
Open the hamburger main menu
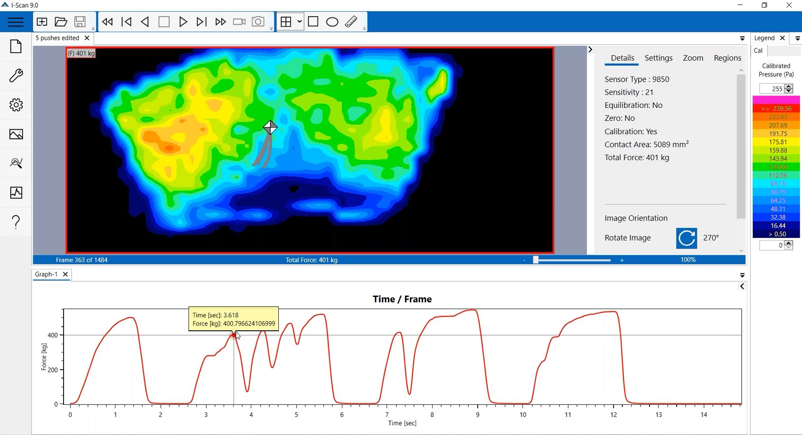(x=15, y=22)
